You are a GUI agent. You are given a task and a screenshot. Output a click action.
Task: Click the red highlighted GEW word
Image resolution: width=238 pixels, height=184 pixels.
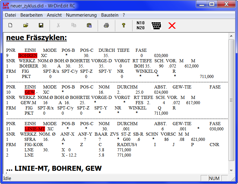click(30, 92)
